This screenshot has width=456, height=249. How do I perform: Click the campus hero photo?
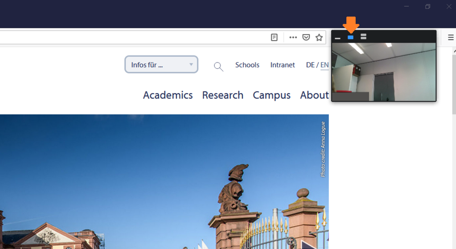(x=164, y=182)
